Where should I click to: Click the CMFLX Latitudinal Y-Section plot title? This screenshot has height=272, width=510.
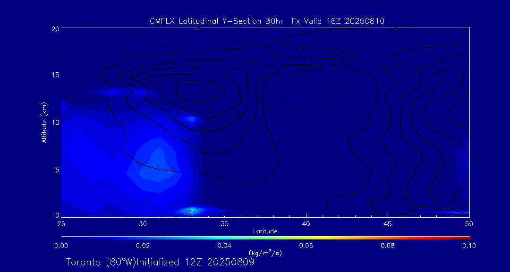pos(267,21)
